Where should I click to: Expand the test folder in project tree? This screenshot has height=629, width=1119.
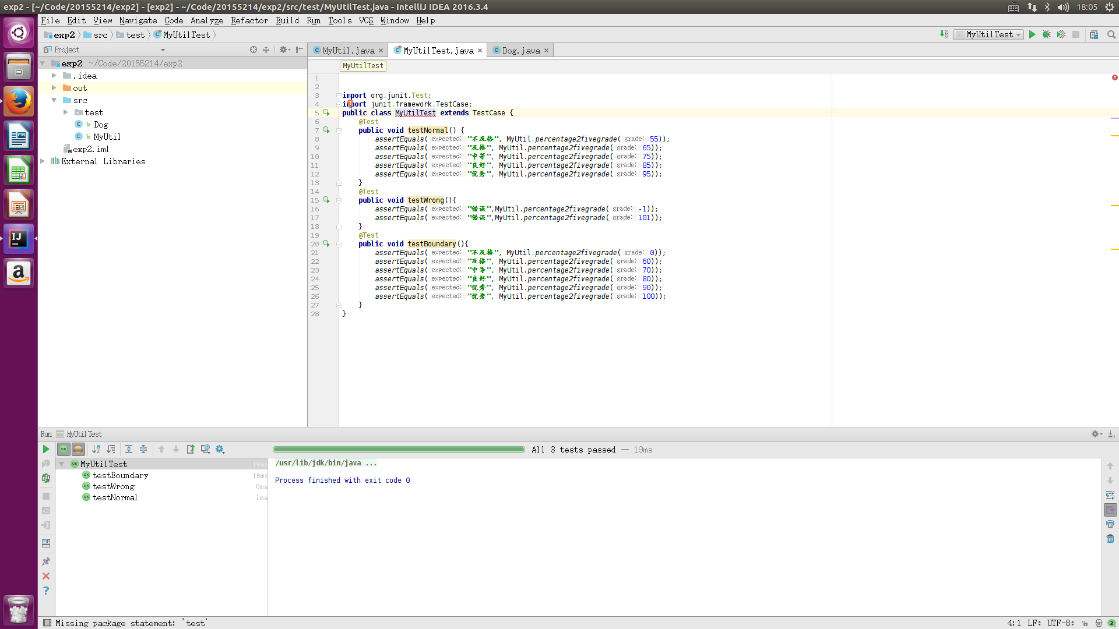coord(66,112)
